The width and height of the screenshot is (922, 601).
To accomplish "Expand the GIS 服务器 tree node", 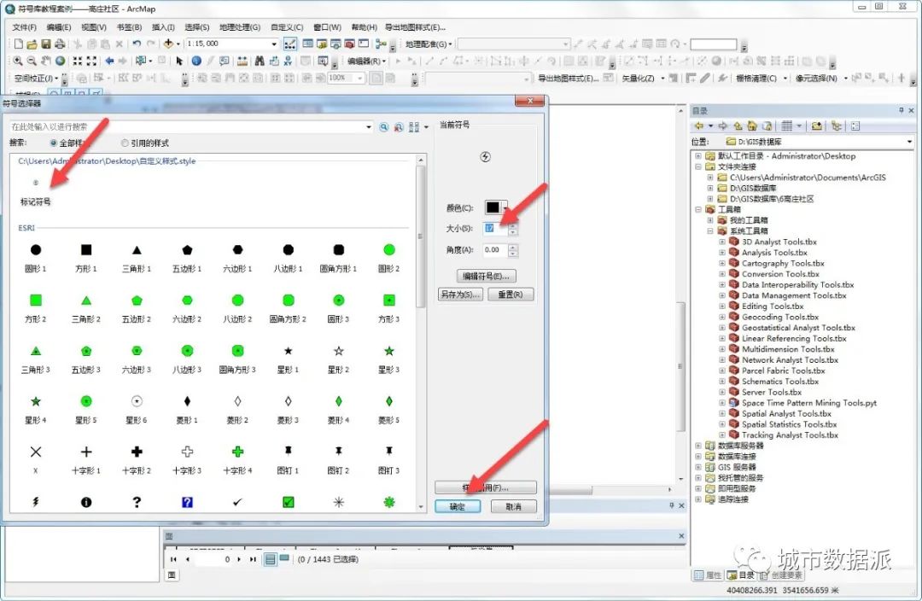I will [x=698, y=467].
